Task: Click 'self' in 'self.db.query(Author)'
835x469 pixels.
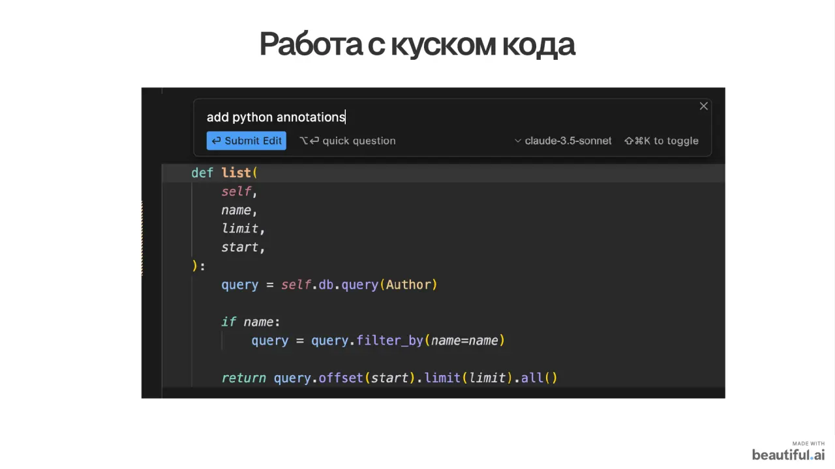Action: [x=296, y=285]
